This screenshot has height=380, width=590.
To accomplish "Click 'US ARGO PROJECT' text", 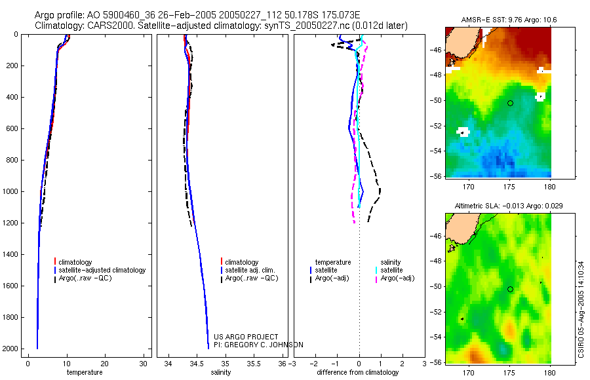I will point(246,337).
